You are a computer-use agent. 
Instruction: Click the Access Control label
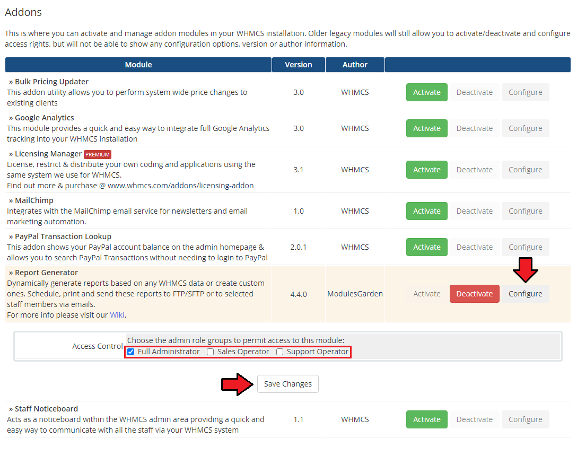click(x=97, y=346)
